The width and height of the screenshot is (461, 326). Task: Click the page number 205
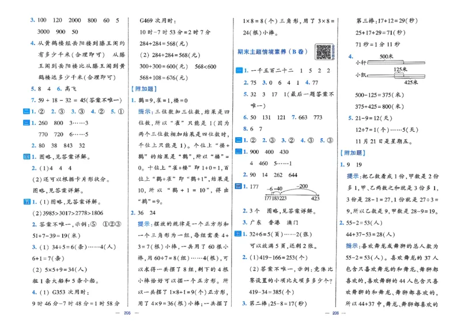(127, 313)
